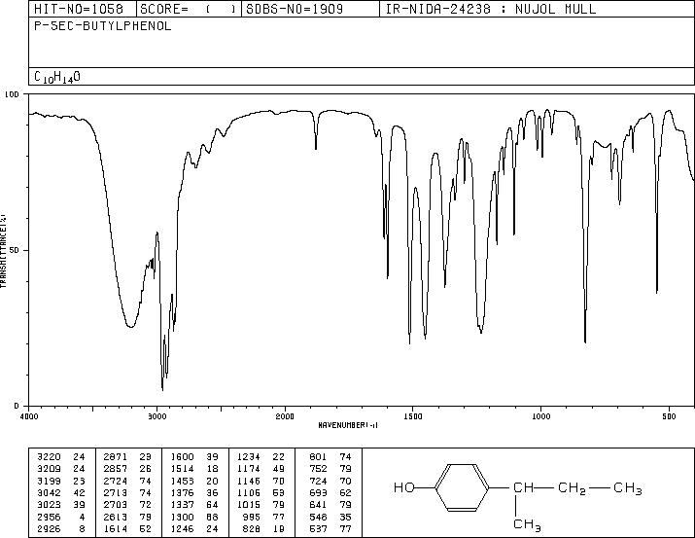Image resolution: width=695 pixels, height=538 pixels.
Task: Select the 1246 peak entry
Action: pos(194,529)
